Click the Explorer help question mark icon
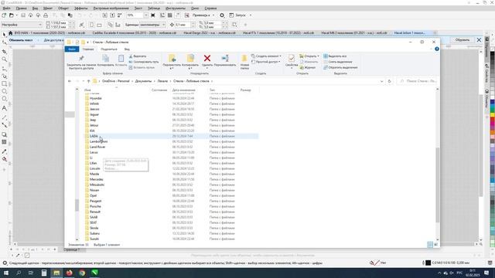Viewport: 495px width, 278px height. (437, 49)
